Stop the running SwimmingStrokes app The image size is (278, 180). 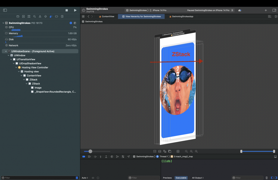click(x=67, y=10)
